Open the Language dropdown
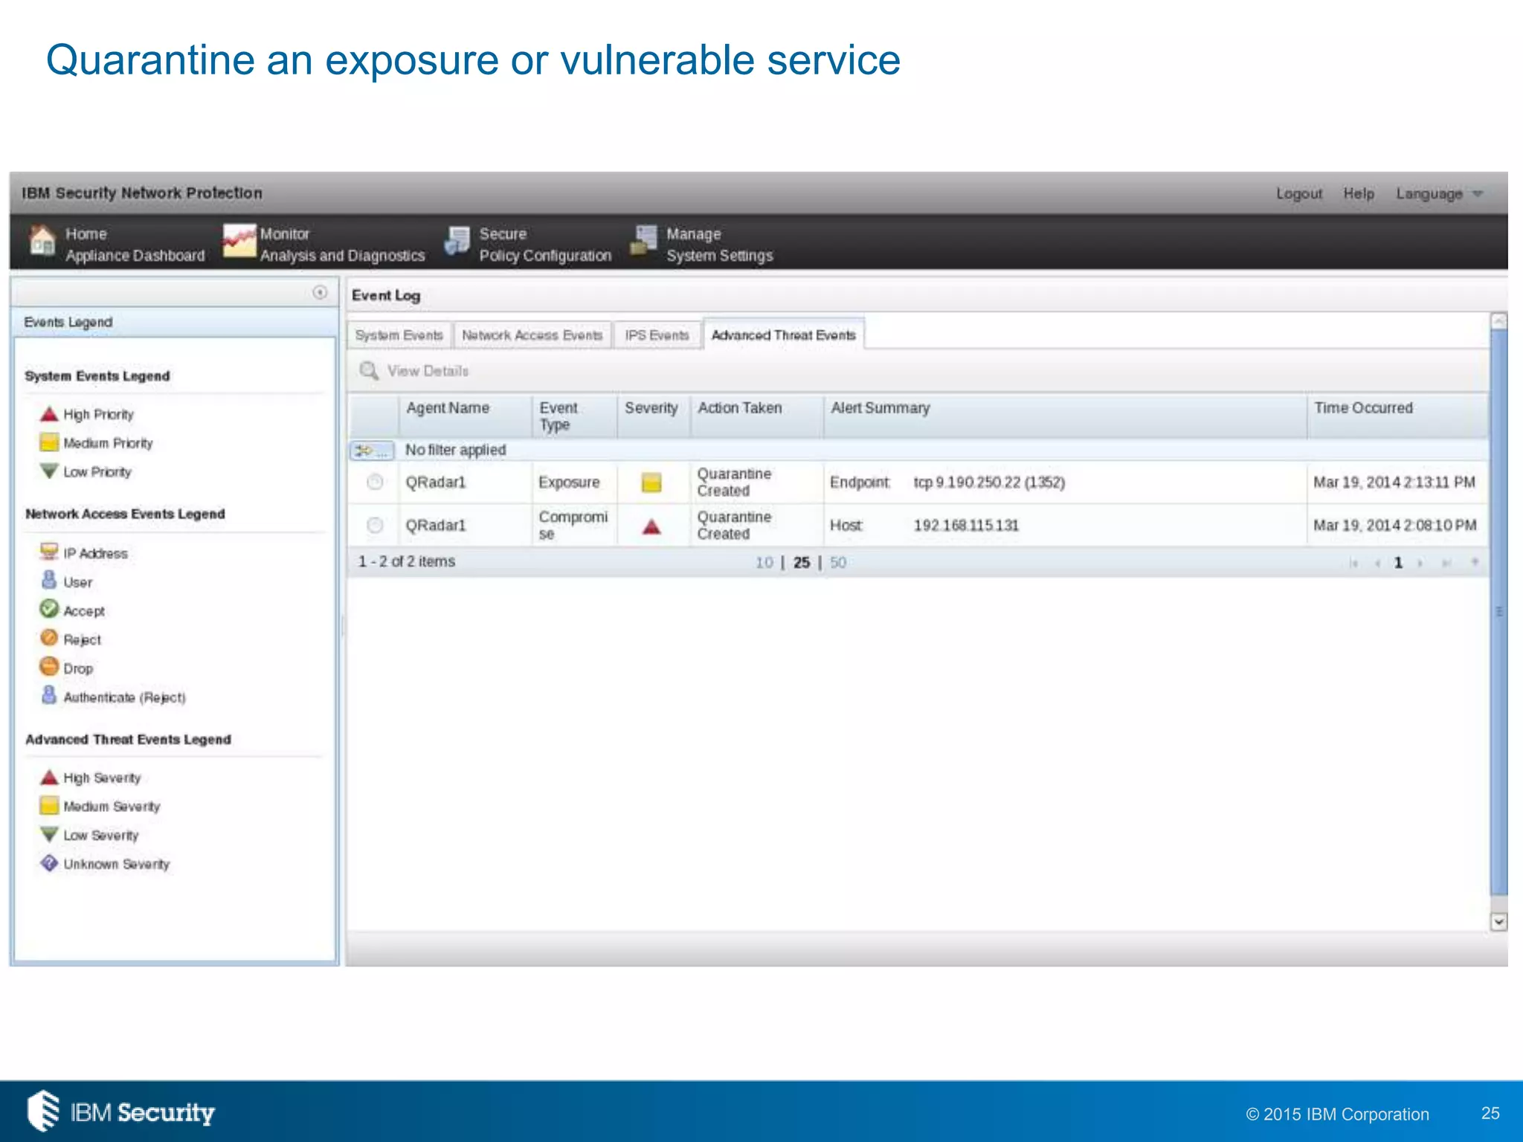This screenshot has height=1142, width=1523. [x=1438, y=193]
